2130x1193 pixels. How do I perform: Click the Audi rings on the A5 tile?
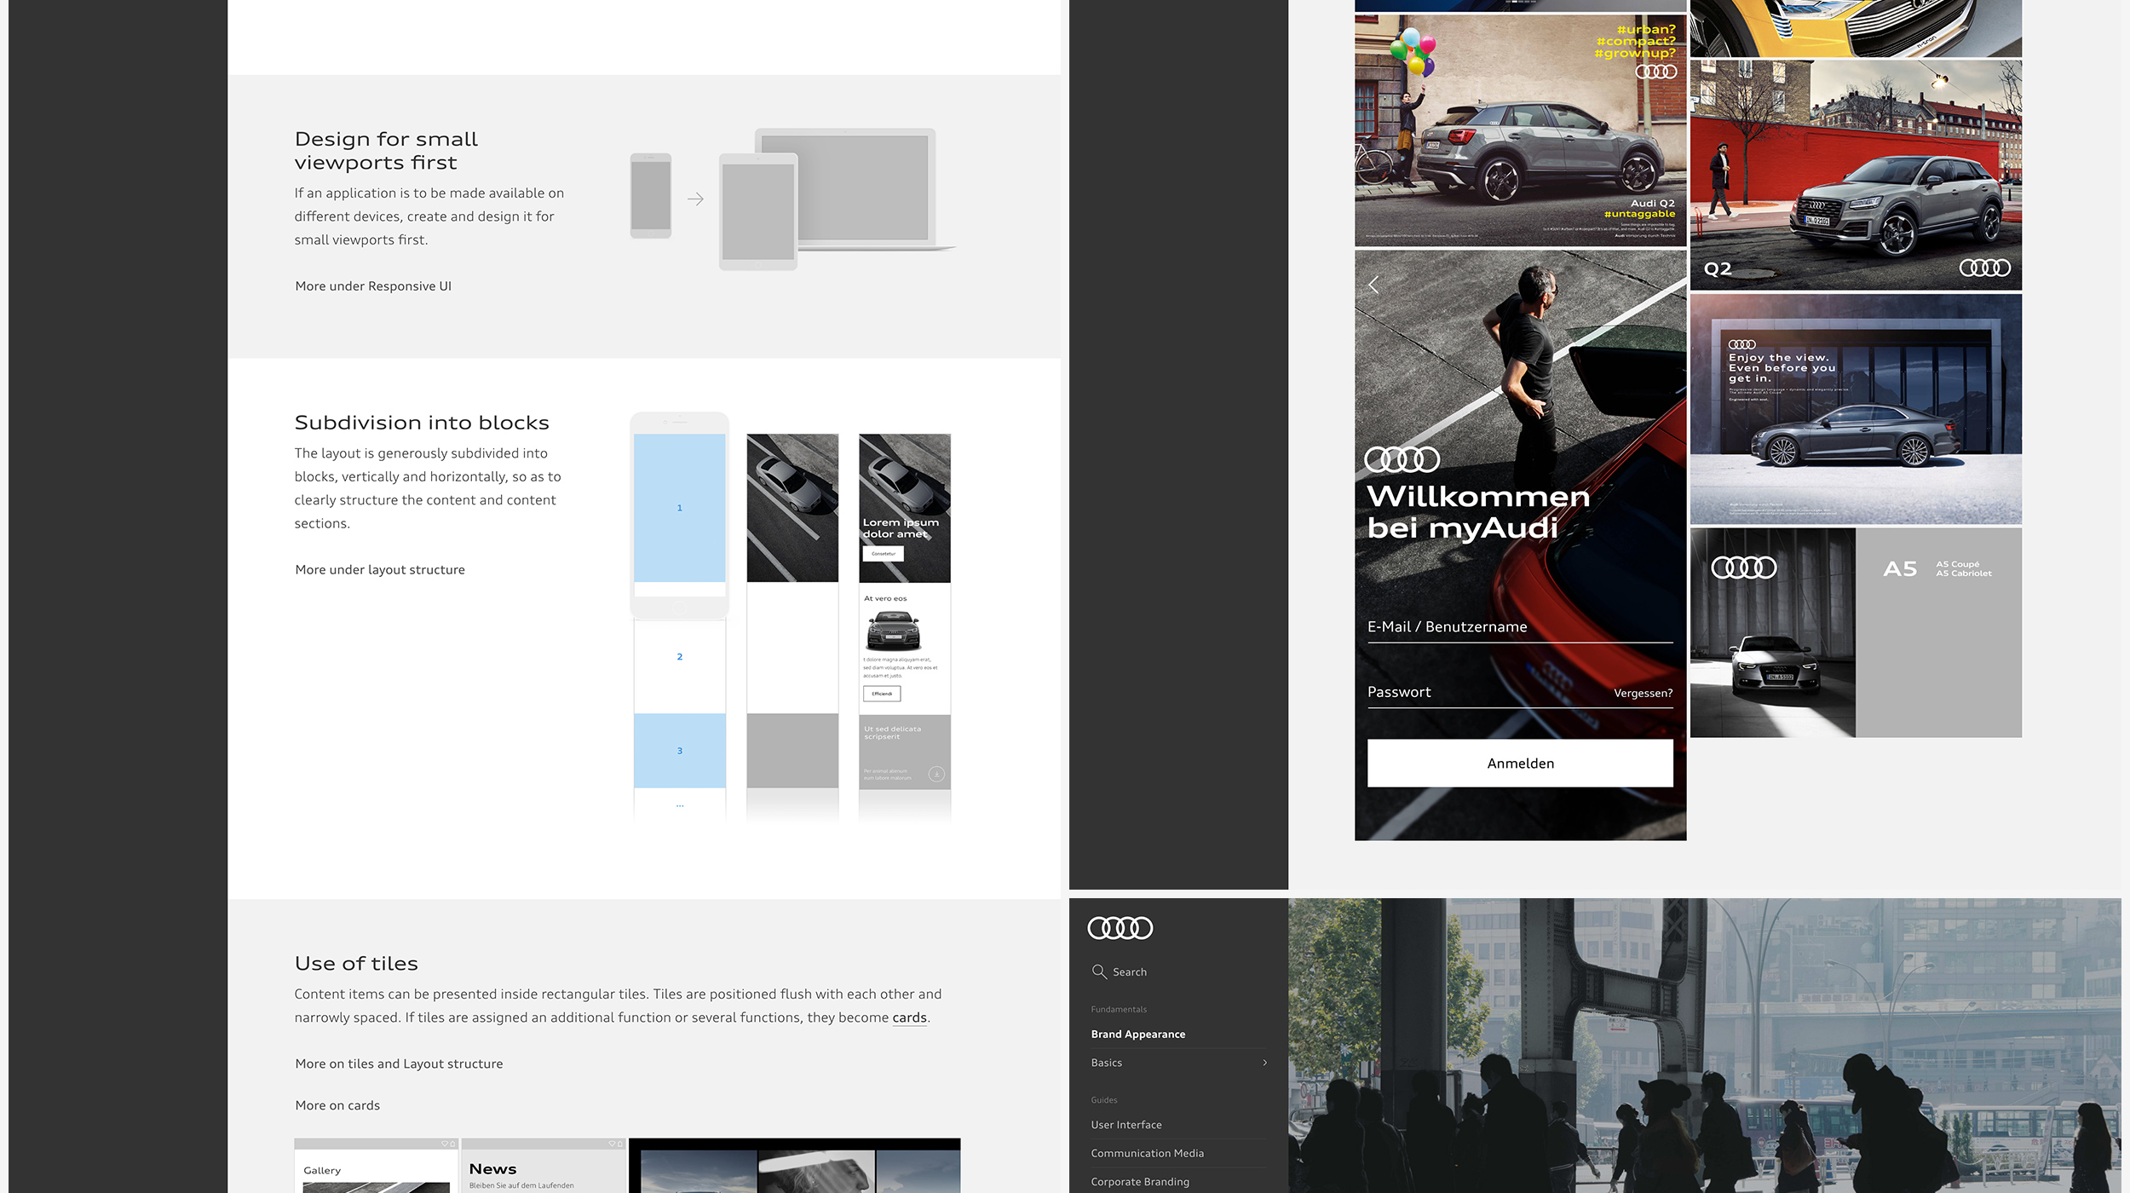1743,568
